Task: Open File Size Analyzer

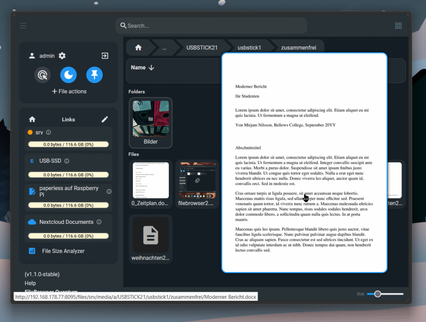Action: 63,251
